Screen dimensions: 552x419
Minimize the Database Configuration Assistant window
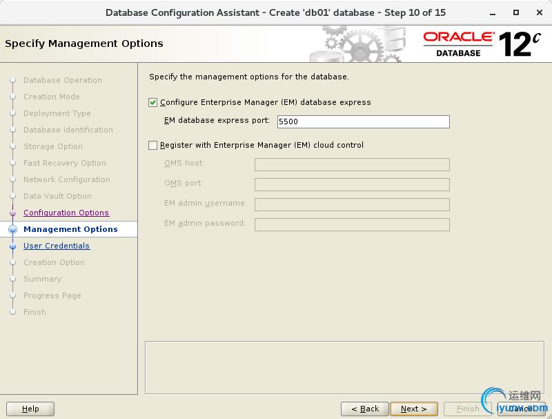pyautogui.click(x=493, y=13)
